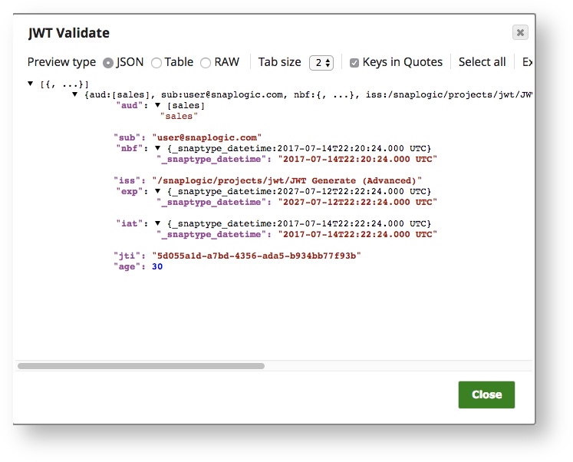Screen dimensions: 573x462
Task: Click the "sales" value under aud
Action: [179, 116]
